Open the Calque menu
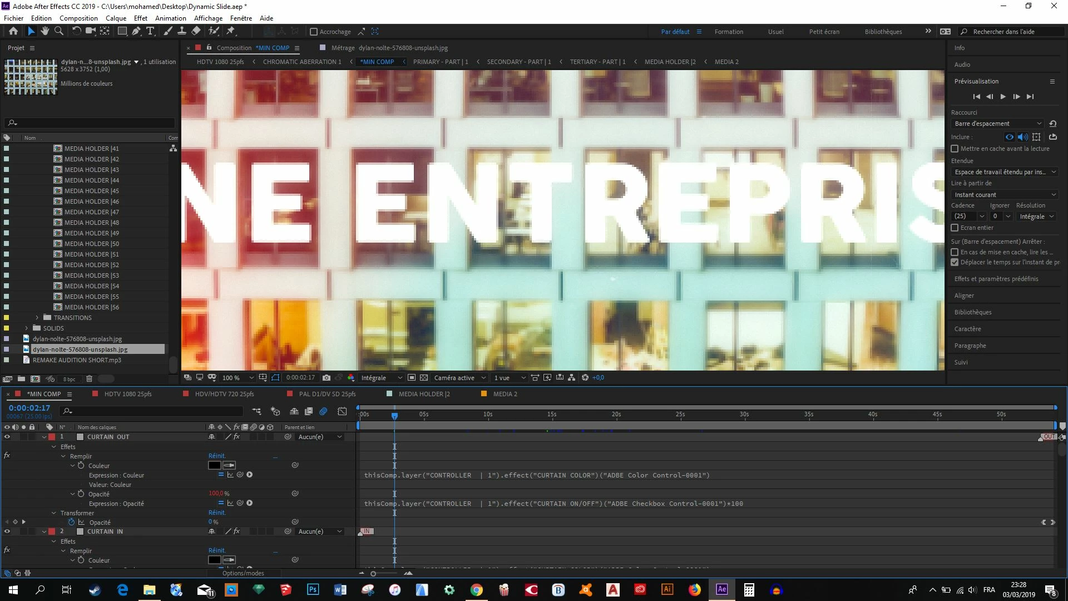This screenshot has width=1068, height=601. (116, 18)
